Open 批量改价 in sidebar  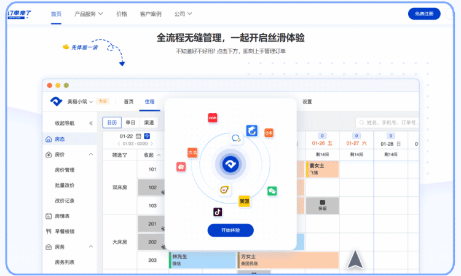(65, 185)
